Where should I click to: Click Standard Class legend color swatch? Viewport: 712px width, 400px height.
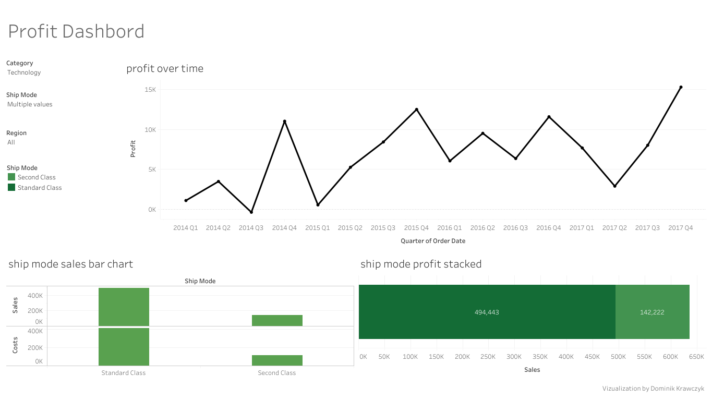coord(11,188)
